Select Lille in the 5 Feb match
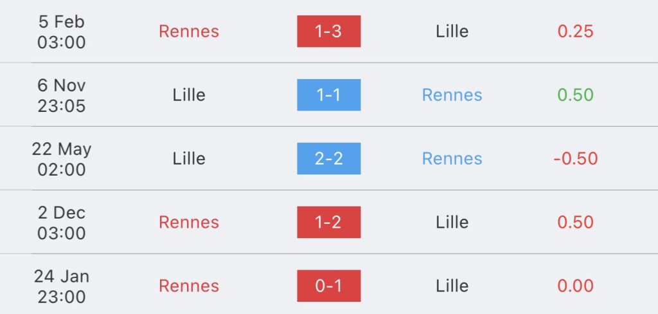 [x=452, y=32]
